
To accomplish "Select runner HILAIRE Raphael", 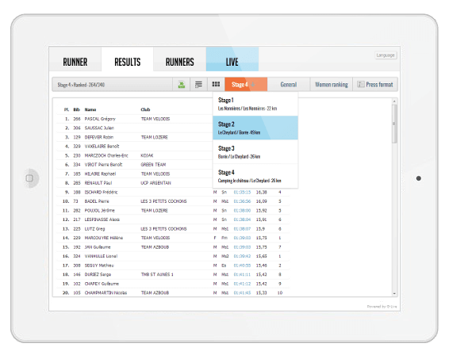I will tap(100, 174).
